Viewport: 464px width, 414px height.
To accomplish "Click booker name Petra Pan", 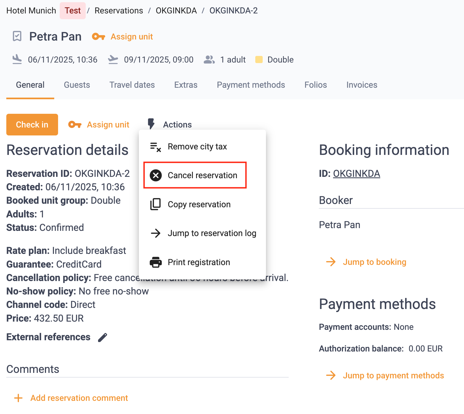I will coord(340,225).
